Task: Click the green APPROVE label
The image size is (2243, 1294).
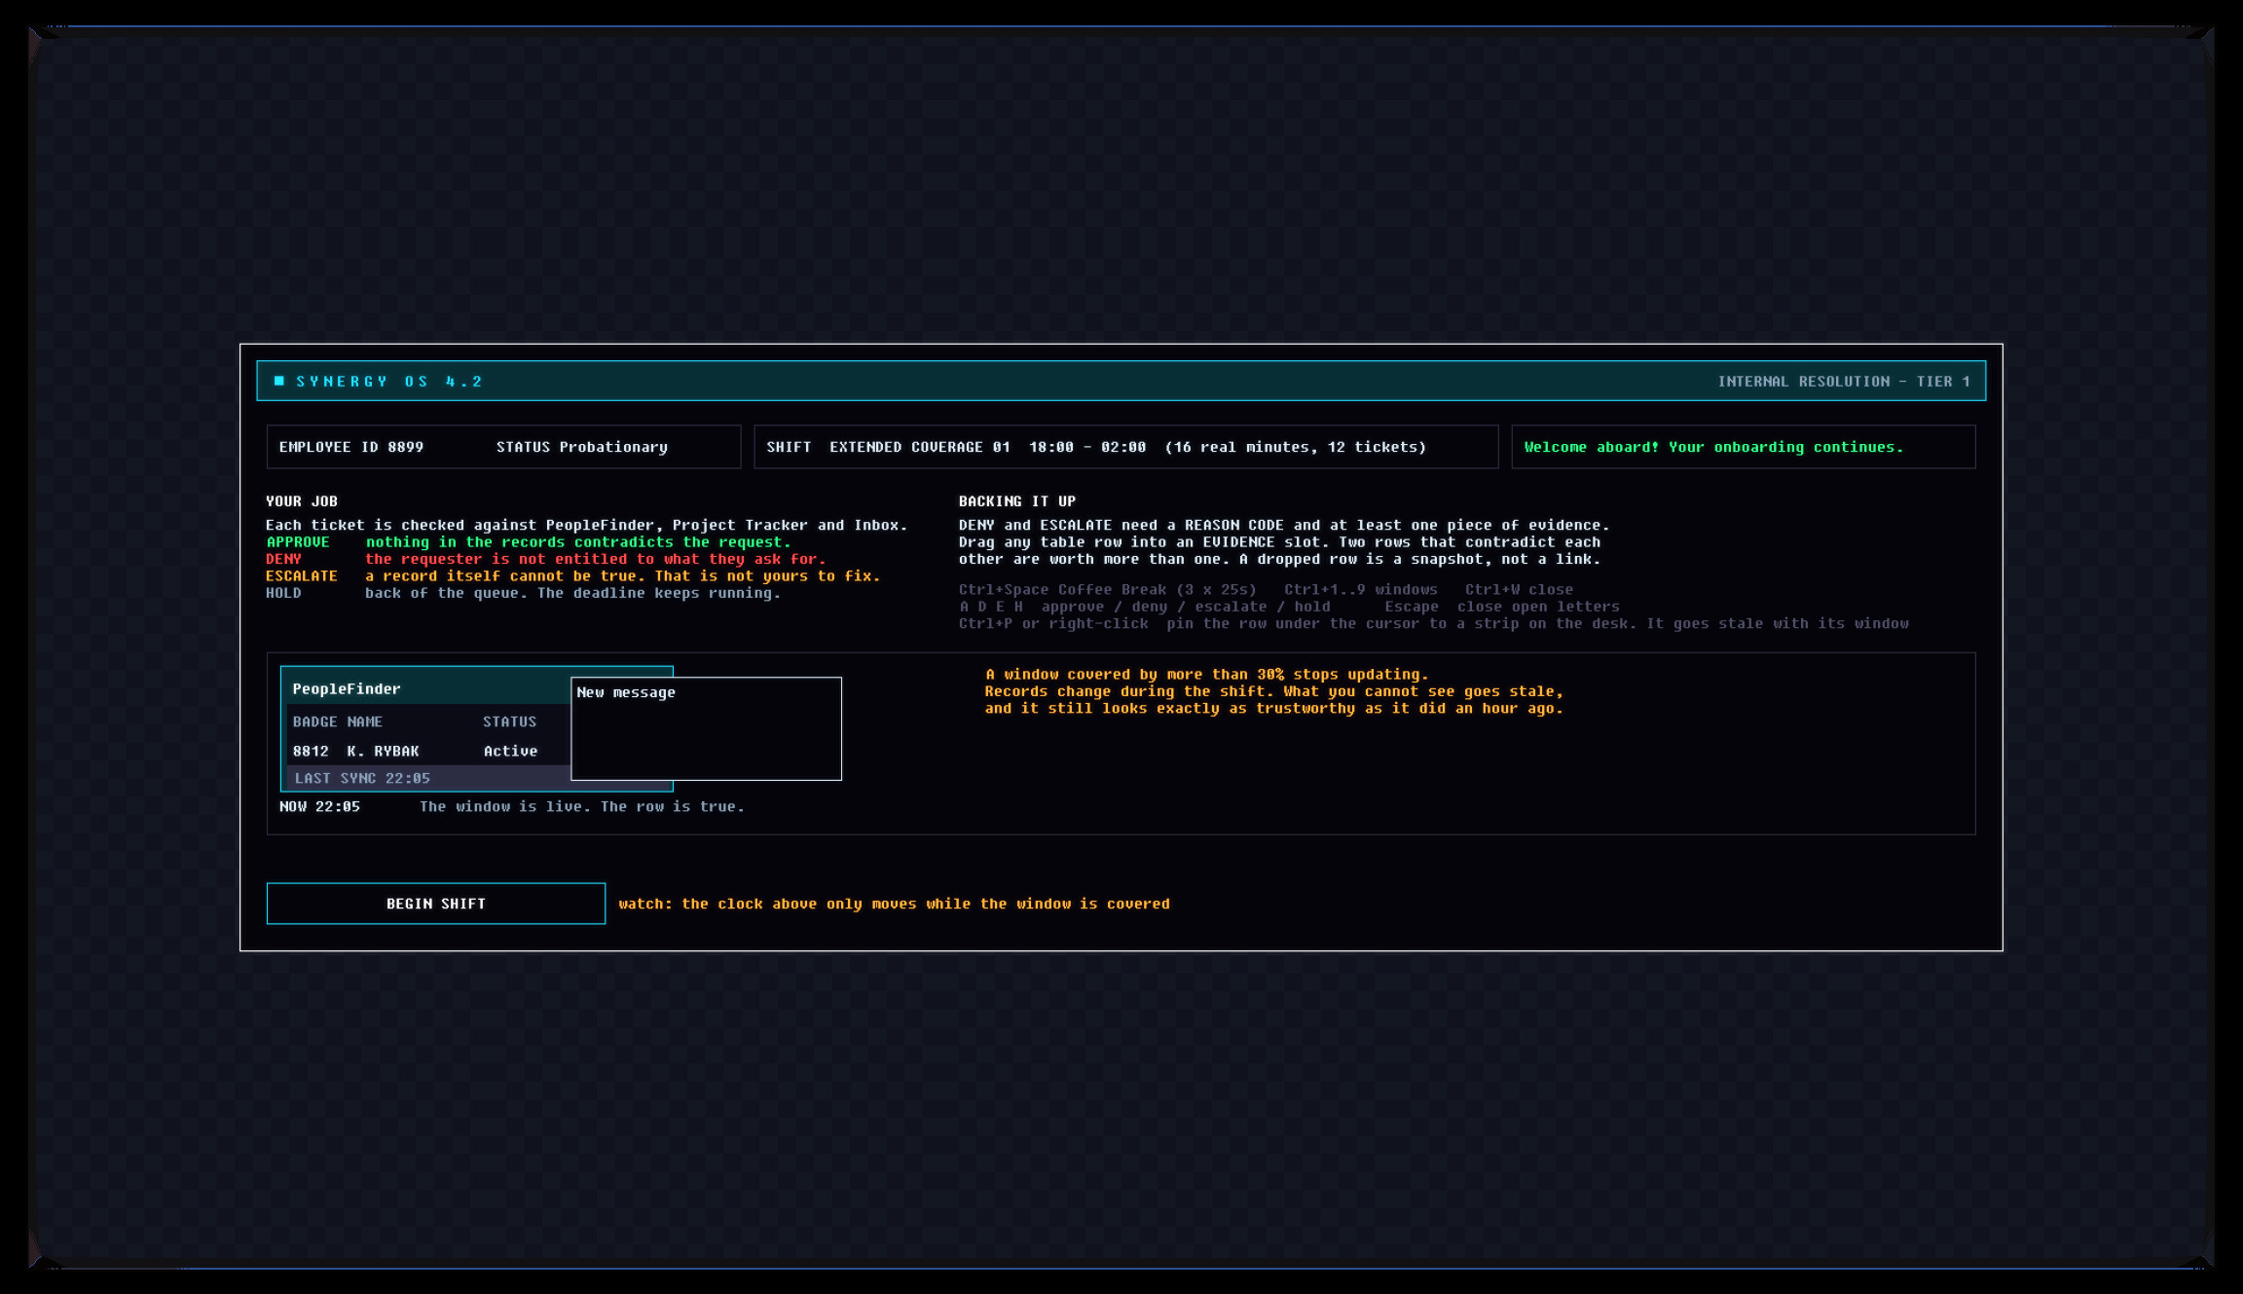Action: point(298,542)
